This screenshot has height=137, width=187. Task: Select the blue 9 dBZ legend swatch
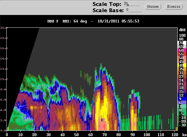[185, 99]
